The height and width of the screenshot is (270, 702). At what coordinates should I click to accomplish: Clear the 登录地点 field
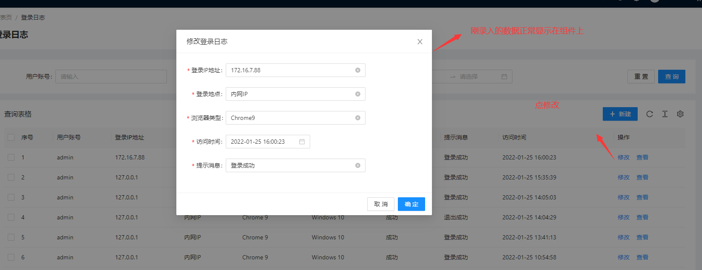click(358, 94)
